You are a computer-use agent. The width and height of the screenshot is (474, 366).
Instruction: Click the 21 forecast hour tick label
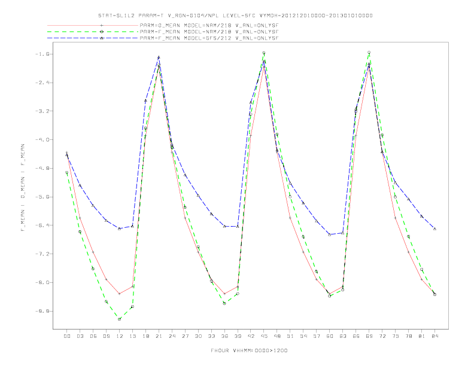tap(159, 336)
